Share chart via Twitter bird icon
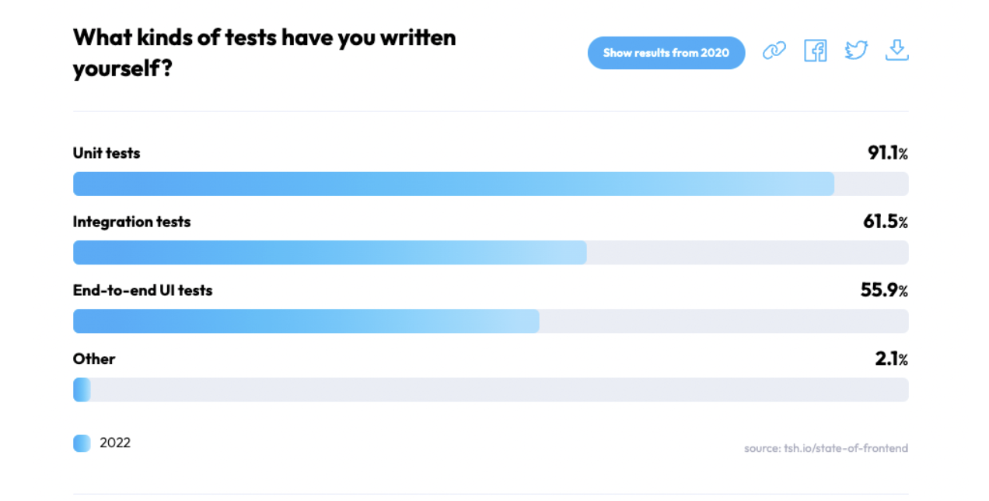989x501 pixels. 856,51
